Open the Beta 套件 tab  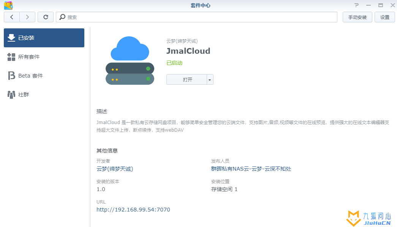coord(44,76)
